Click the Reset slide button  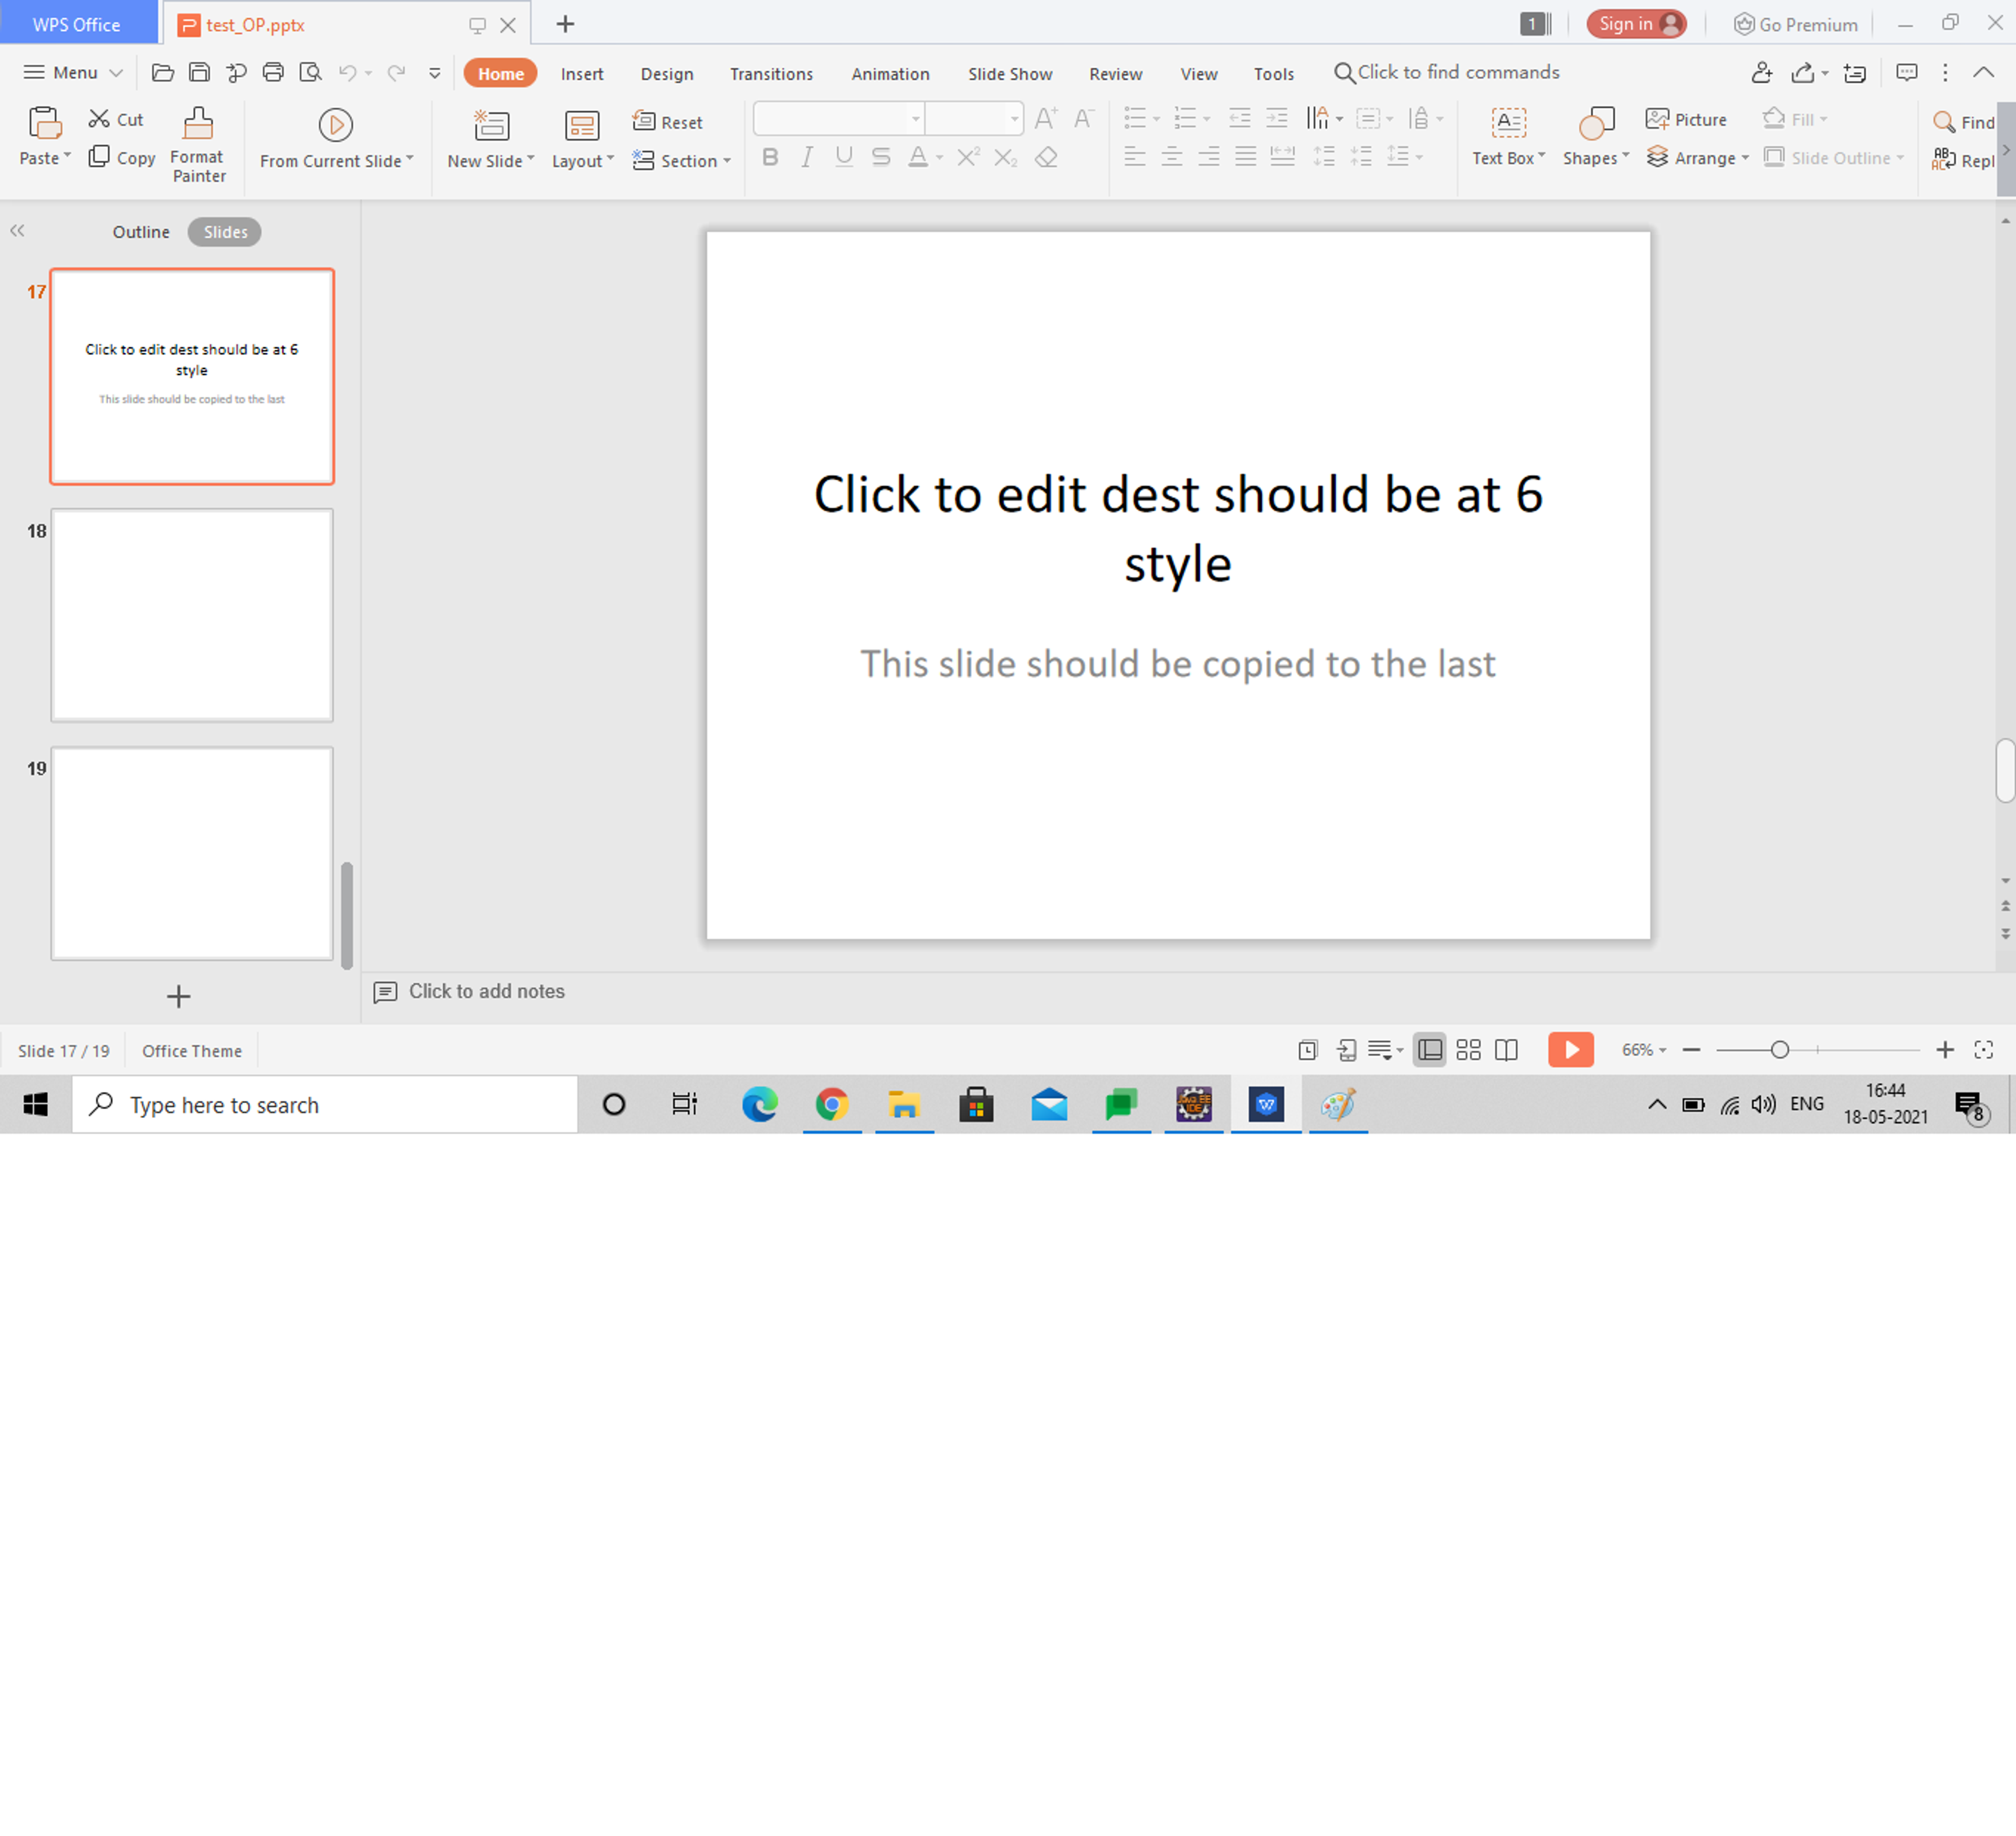(x=668, y=122)
